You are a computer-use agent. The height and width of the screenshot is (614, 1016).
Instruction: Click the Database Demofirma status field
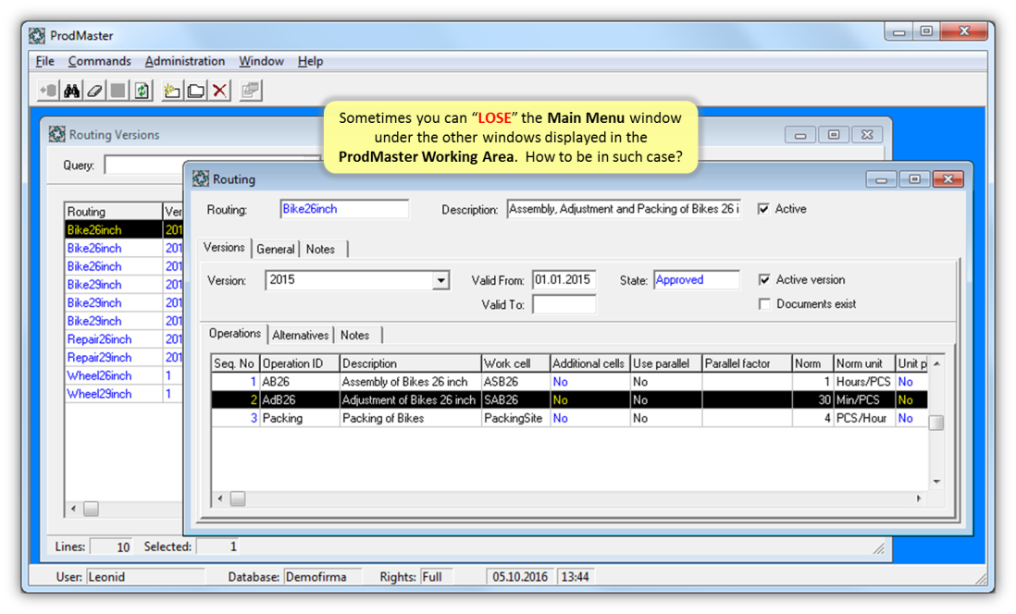tap(322, 576)
